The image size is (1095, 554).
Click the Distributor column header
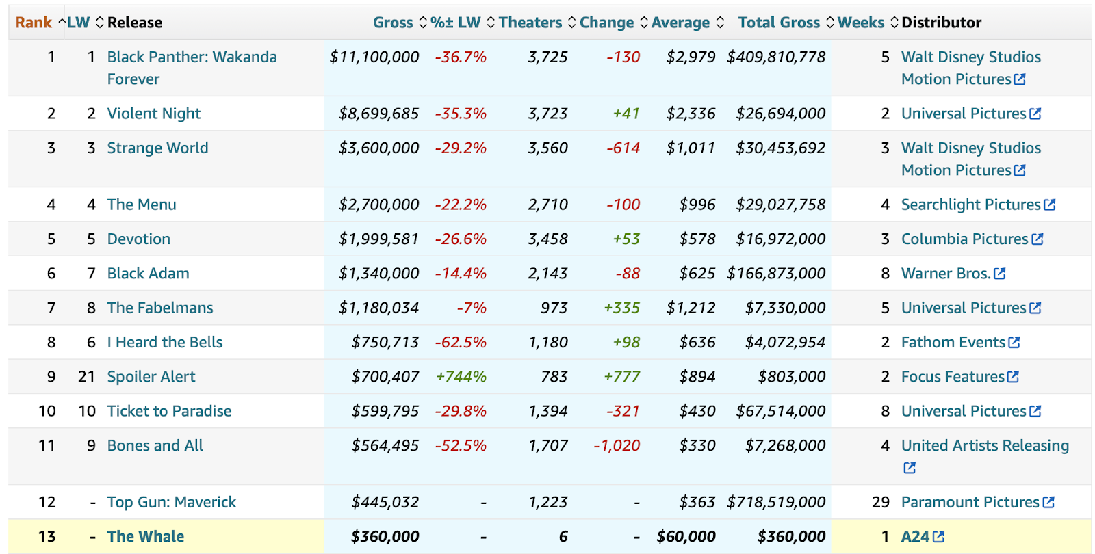tap(942, 23)
